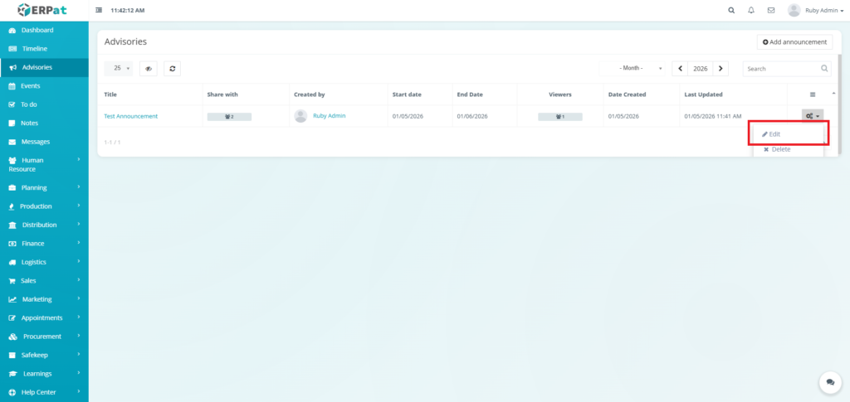This screenshot has height=402, width=850.
Task: Toggle column visibility eye button
Action: pos(149,69)
